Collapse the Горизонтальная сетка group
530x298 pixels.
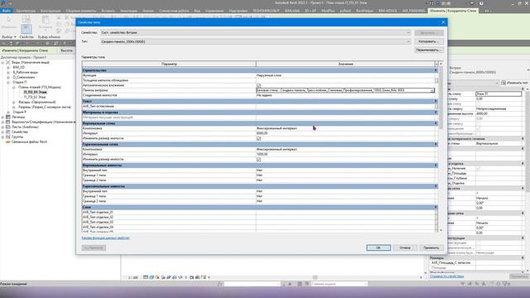(x=436, y=144)
